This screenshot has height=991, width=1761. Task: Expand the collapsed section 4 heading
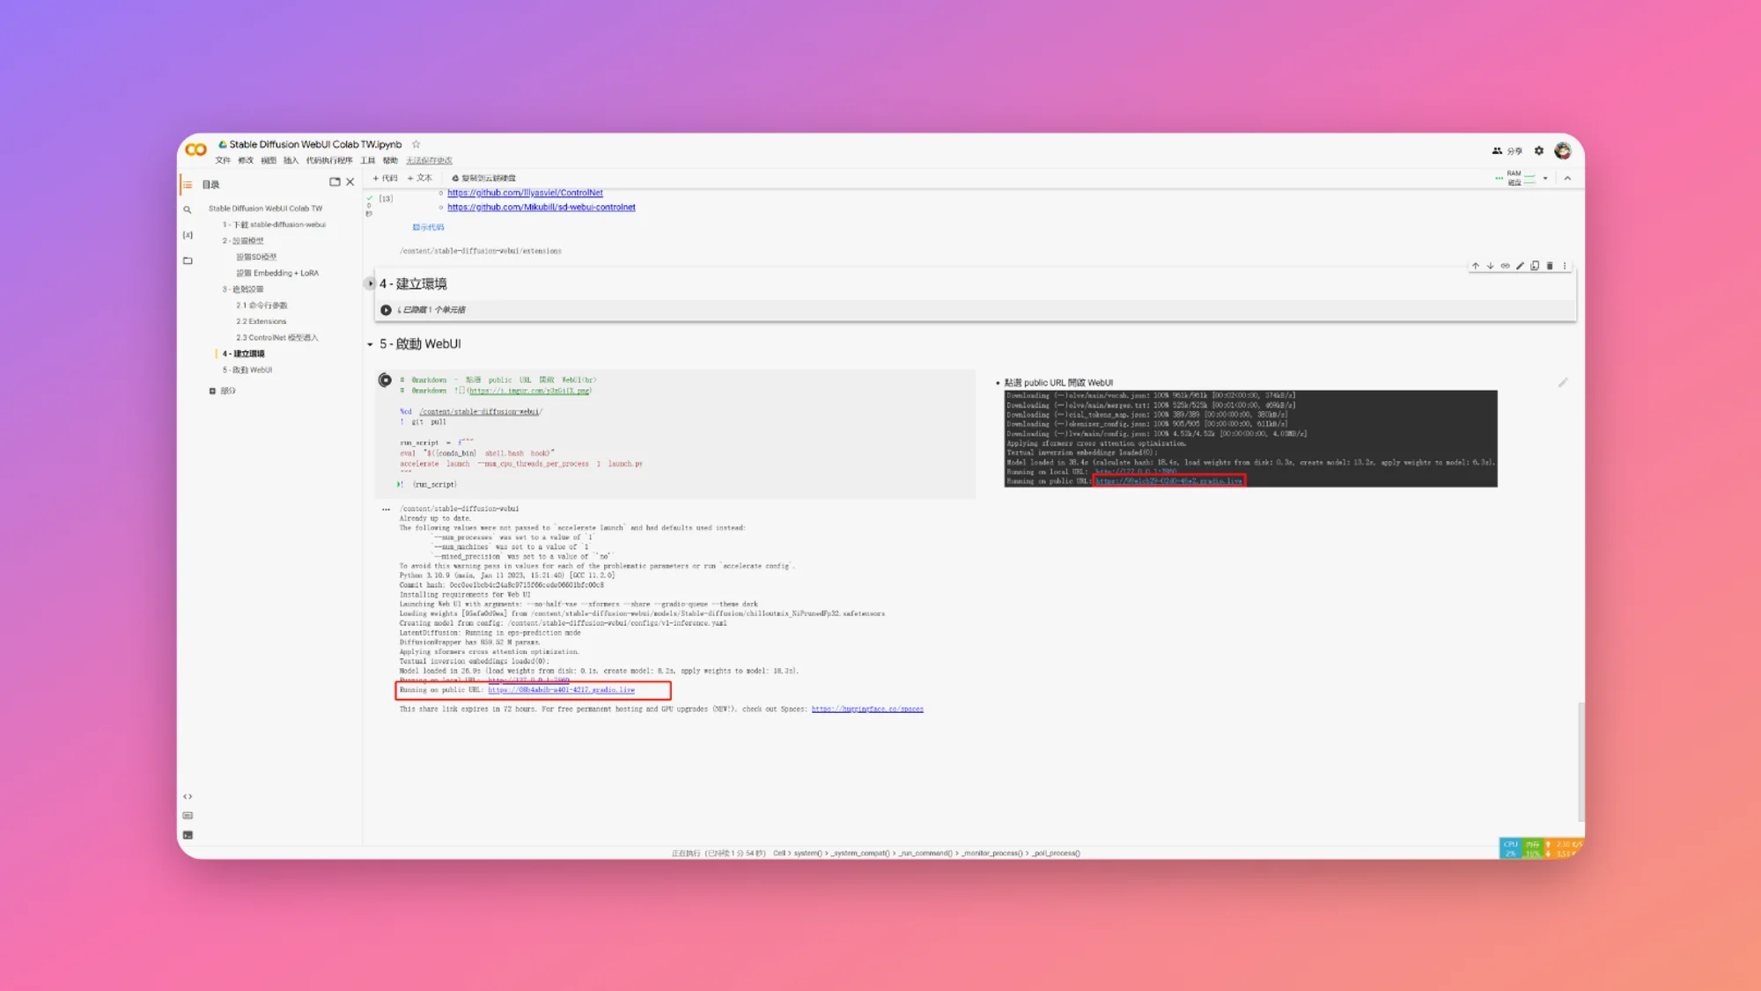click(370, 283)
